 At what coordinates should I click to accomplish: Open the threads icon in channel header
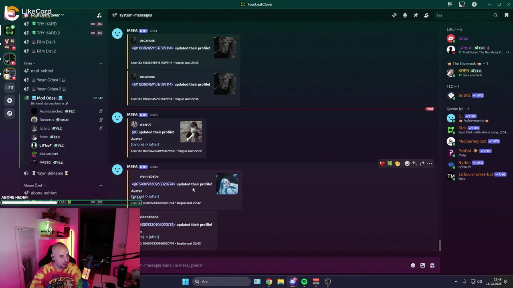point(394,15)
